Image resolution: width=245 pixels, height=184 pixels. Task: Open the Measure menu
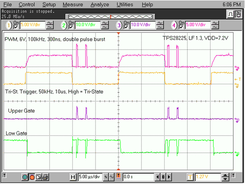click(73, 4)
